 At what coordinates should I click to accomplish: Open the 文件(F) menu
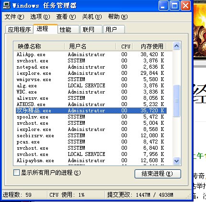tap(14, 17)
